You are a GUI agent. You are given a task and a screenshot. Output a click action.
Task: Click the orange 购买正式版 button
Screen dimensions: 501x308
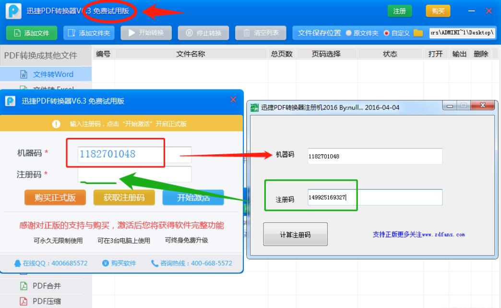click(x=55, y=197)
